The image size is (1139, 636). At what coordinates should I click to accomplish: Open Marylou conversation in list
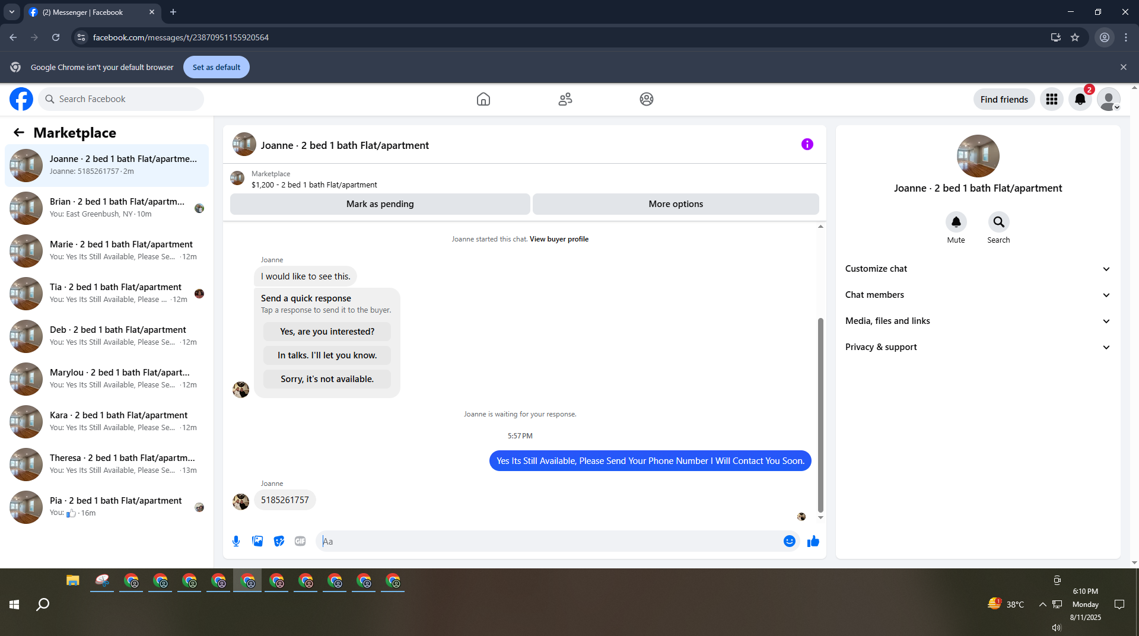[x=107, y=379]
